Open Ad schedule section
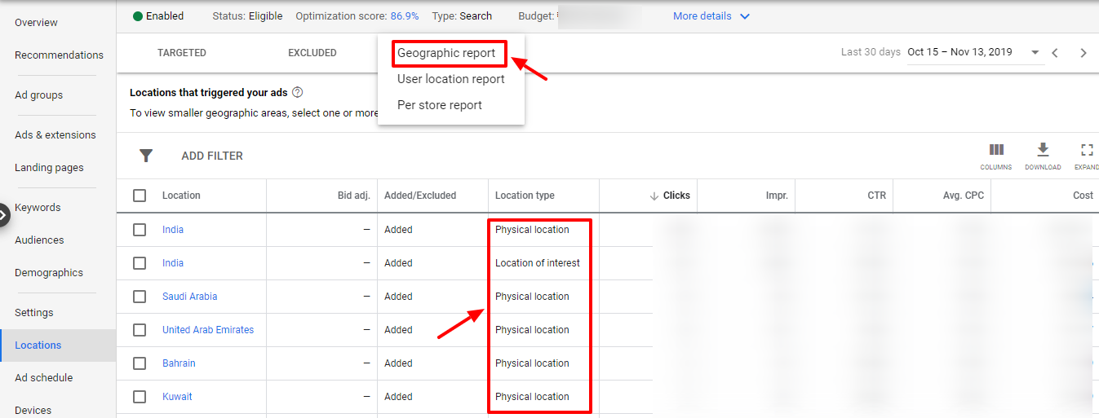1099x418 pixels. click(43, 378)
